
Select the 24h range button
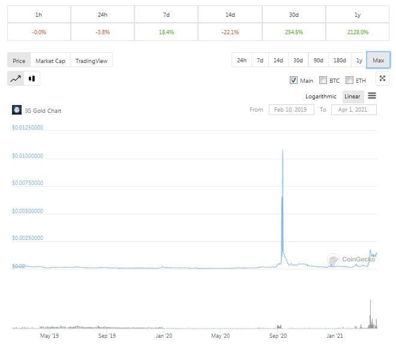(241, 60)
